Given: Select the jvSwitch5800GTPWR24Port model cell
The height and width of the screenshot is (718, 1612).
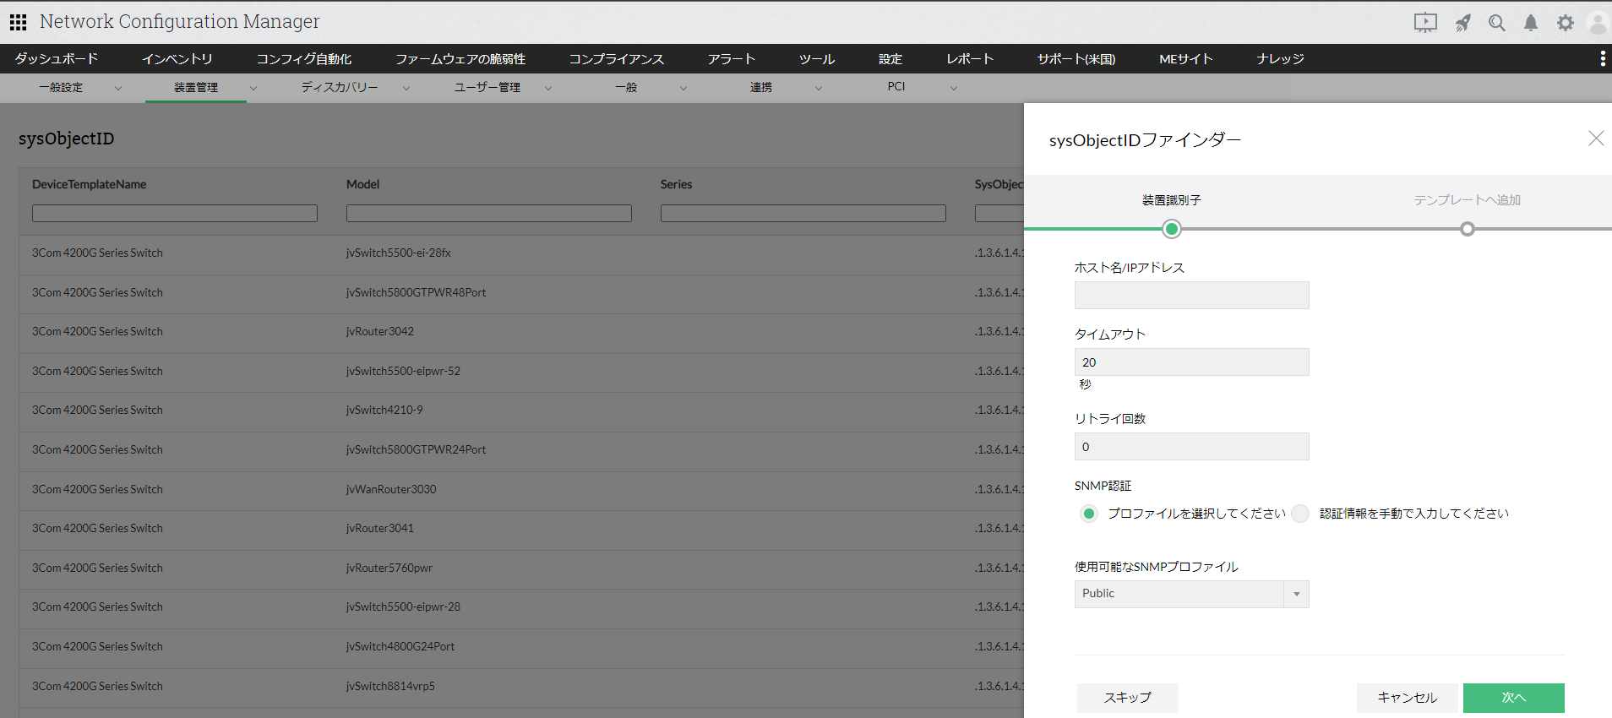Looking at the screenshot, I should 416,449.
